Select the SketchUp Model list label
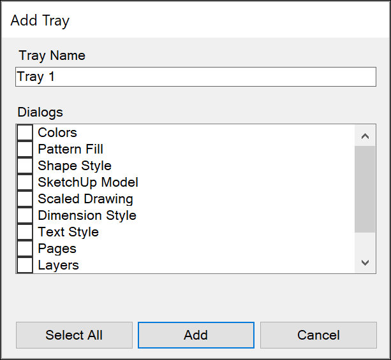Screen dimensions: 391x360 tap(87, 182)
